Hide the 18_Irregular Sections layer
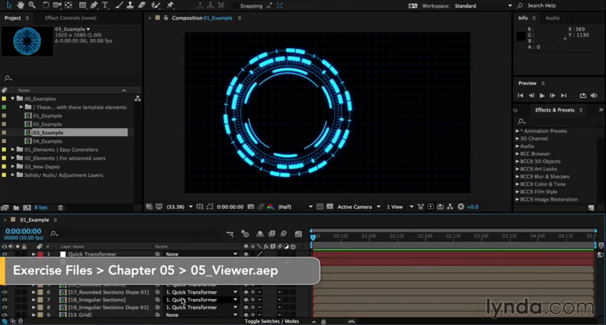Viewport: 606px width, 325px height. pos(5,300)
